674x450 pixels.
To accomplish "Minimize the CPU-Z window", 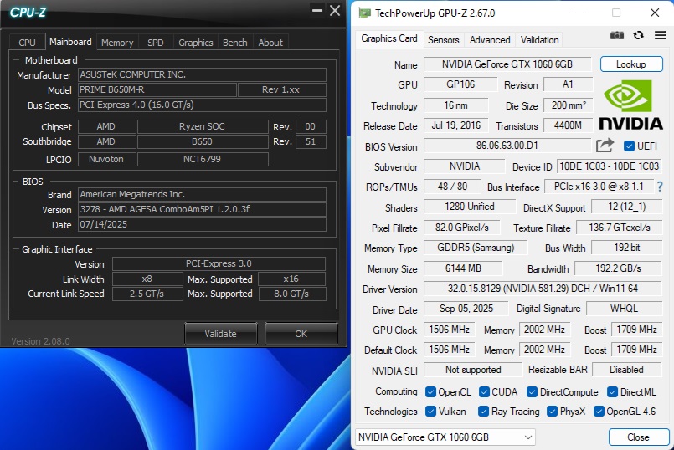I will point(317,10).
